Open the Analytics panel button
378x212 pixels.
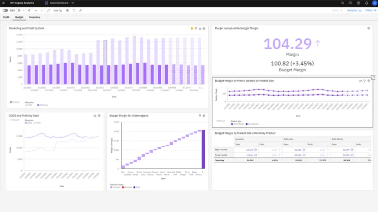tap(354, 10)
